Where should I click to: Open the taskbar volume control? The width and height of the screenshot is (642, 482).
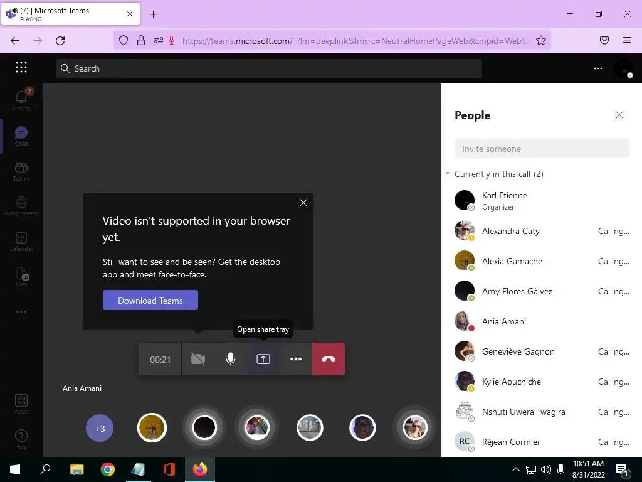click(x=546, y=469)
